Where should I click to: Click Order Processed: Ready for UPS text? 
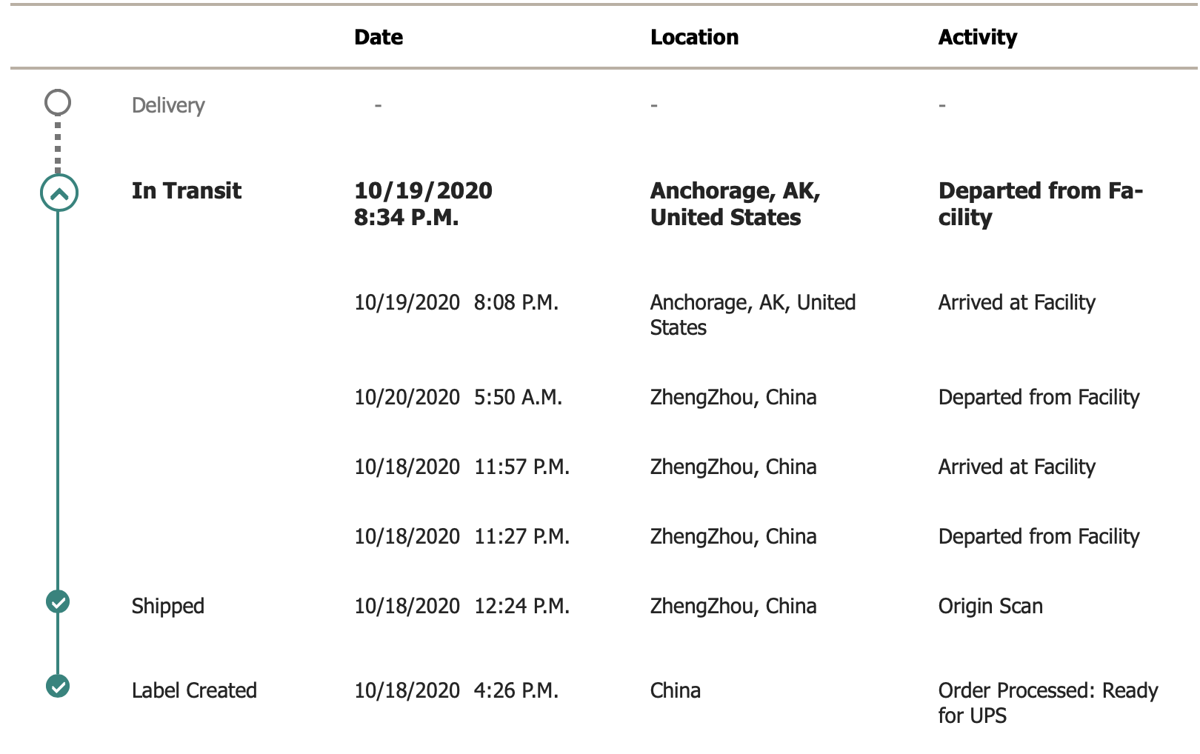(1047, 702)
